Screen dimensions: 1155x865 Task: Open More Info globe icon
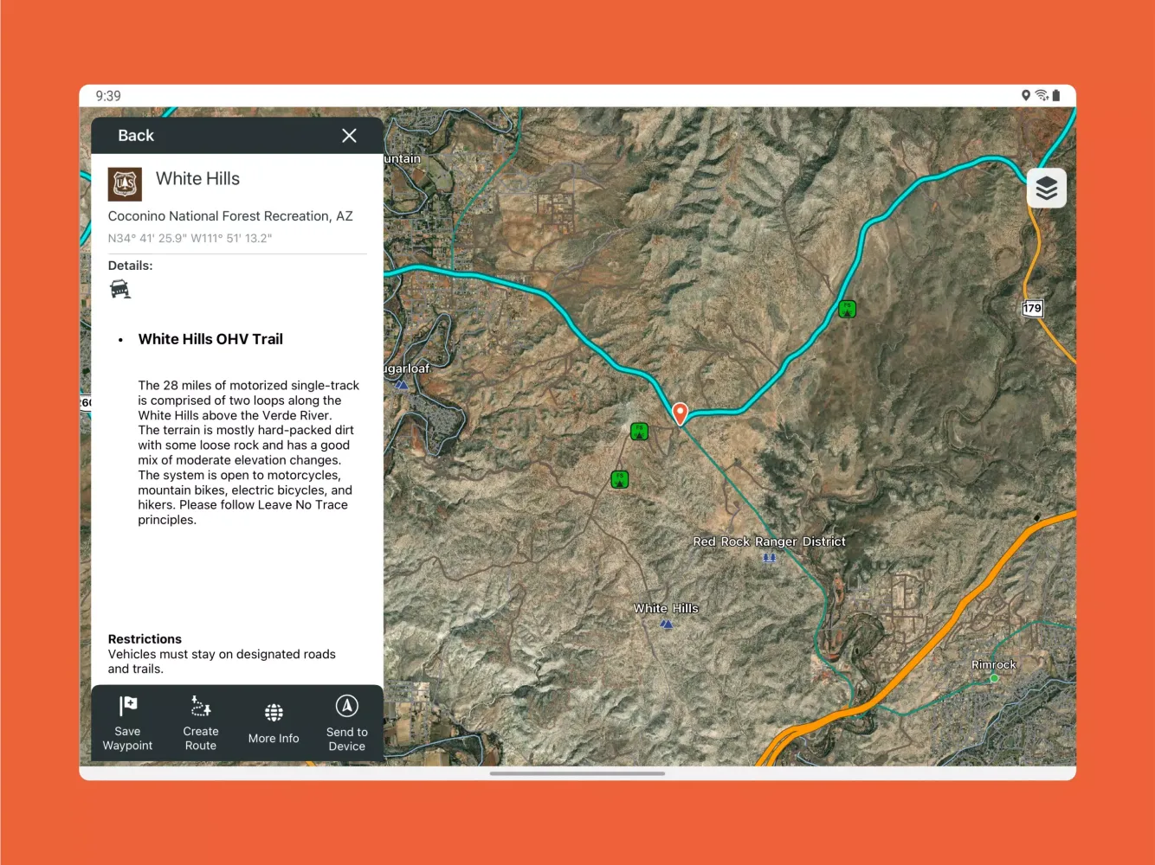(274, 713)
